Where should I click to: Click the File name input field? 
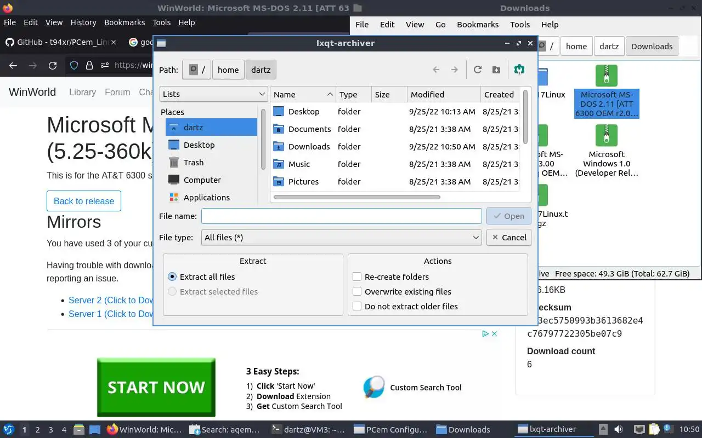pos(342,216)
